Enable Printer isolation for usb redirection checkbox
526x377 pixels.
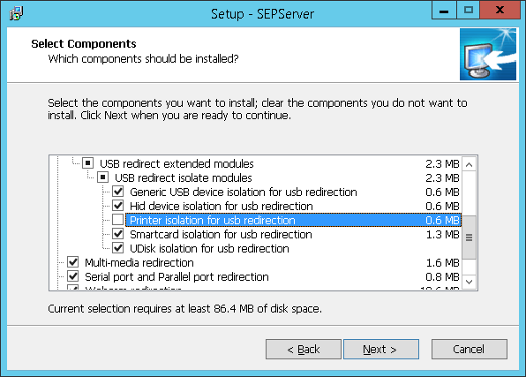point(117,220)
